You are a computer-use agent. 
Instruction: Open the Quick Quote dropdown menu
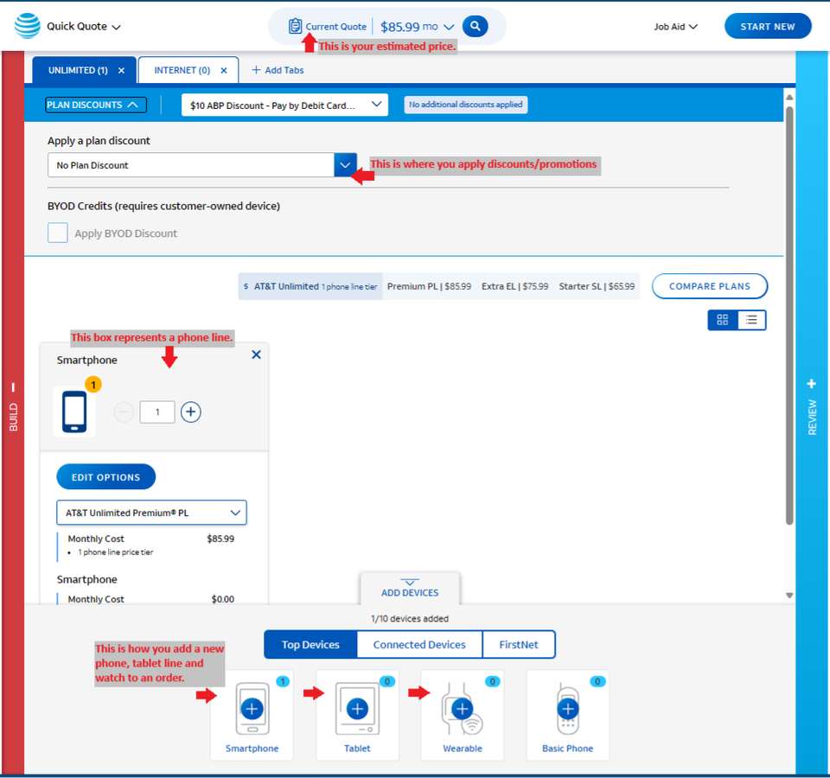pyautogui.click(x=84, y=27)
